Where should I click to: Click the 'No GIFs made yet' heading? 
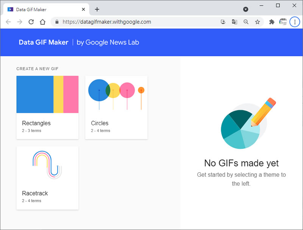click(241, 163)
